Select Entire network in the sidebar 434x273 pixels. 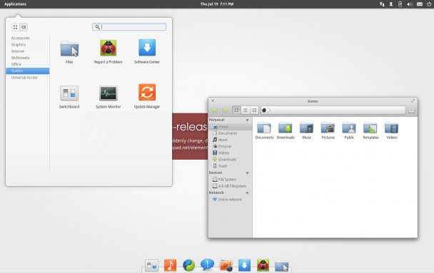231,200
